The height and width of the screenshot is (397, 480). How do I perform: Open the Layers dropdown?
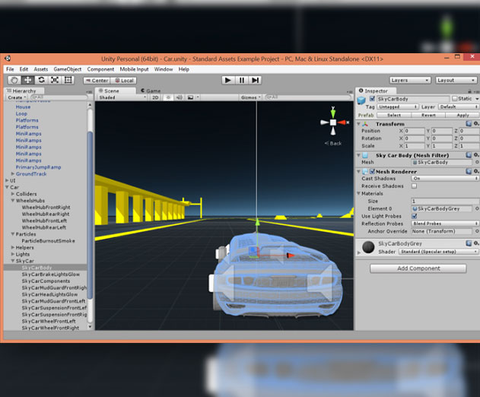410,80
